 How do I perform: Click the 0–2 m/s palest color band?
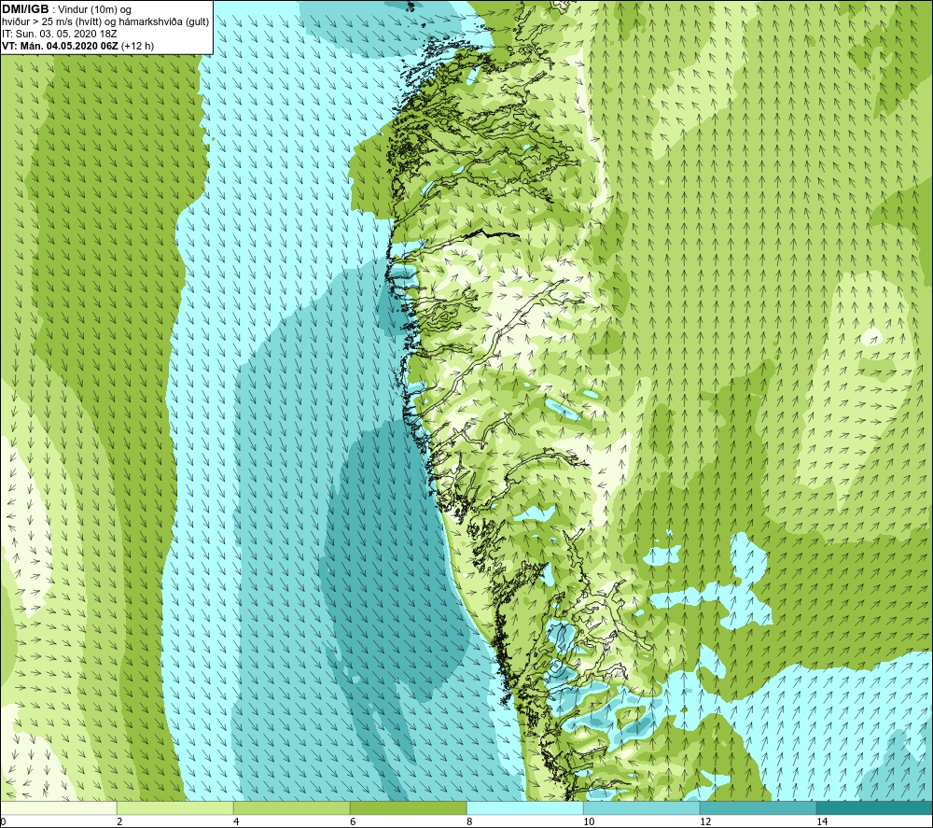point(58,807)
